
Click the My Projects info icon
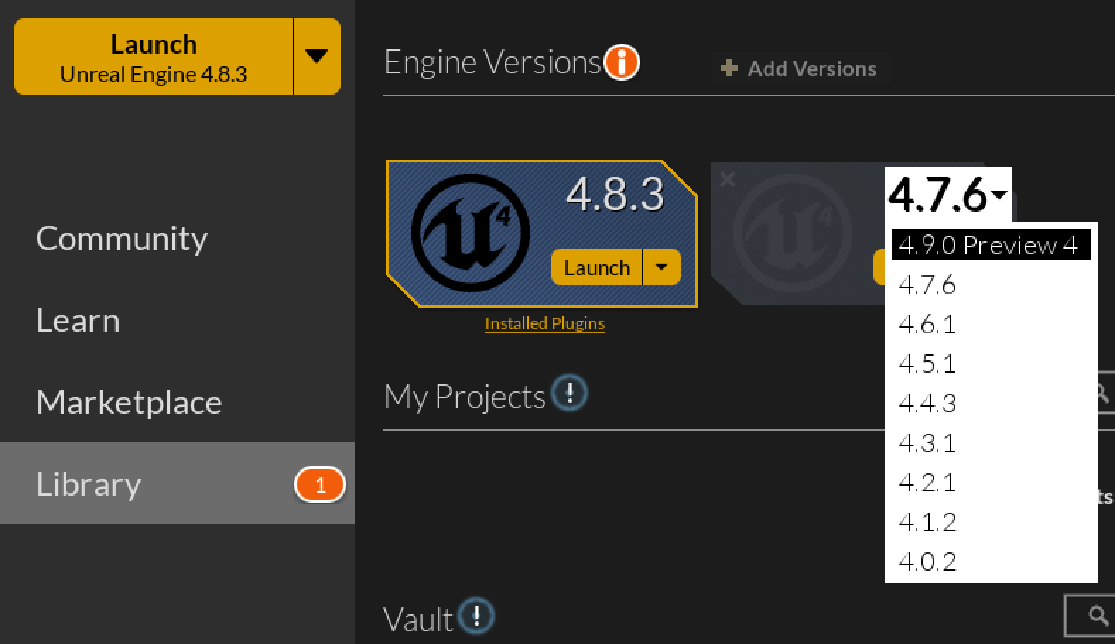pos(570,393)
